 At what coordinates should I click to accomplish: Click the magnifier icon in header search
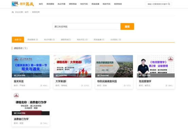point(169,4)
